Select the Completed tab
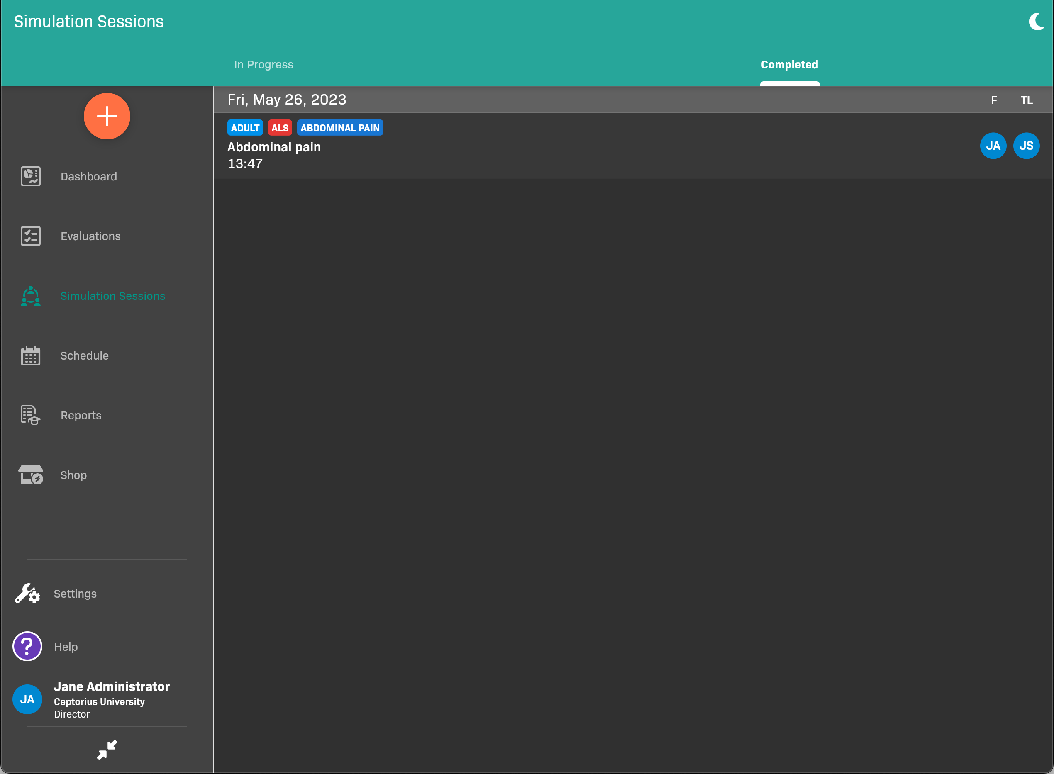The image size is (1054, 774). coord(789,65)
